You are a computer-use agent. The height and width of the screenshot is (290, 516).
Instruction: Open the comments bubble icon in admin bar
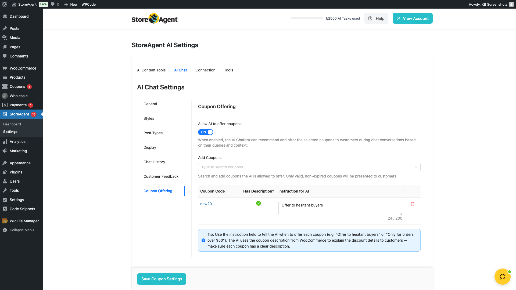pyautogui.click(x=53, y=4)
